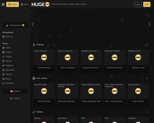
Task: Open the Shining crown game thumbnail
Action: (138, 57)
